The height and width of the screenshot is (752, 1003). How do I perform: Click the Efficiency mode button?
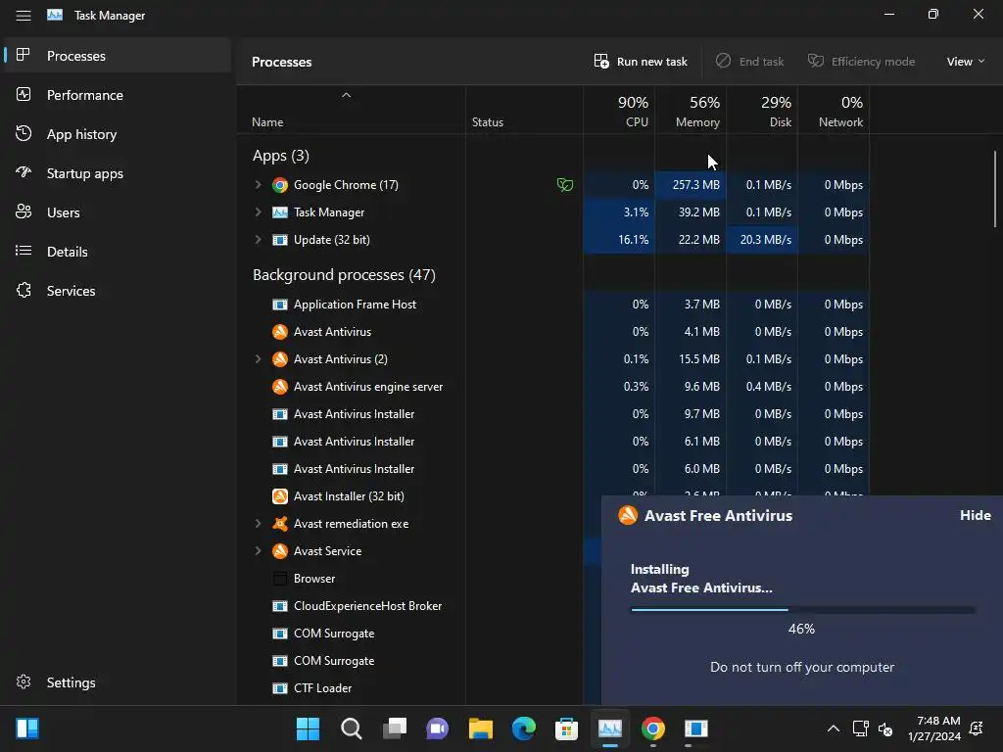[862, 62]
